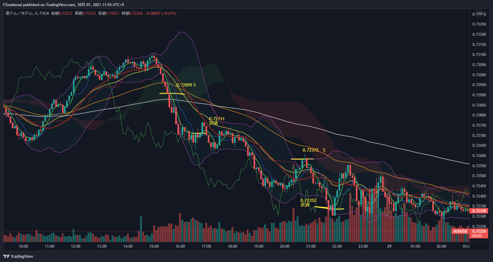Click the 0.73100 price axis label
This screenshot has height=262, width=493.
click(x=479, y=55)
